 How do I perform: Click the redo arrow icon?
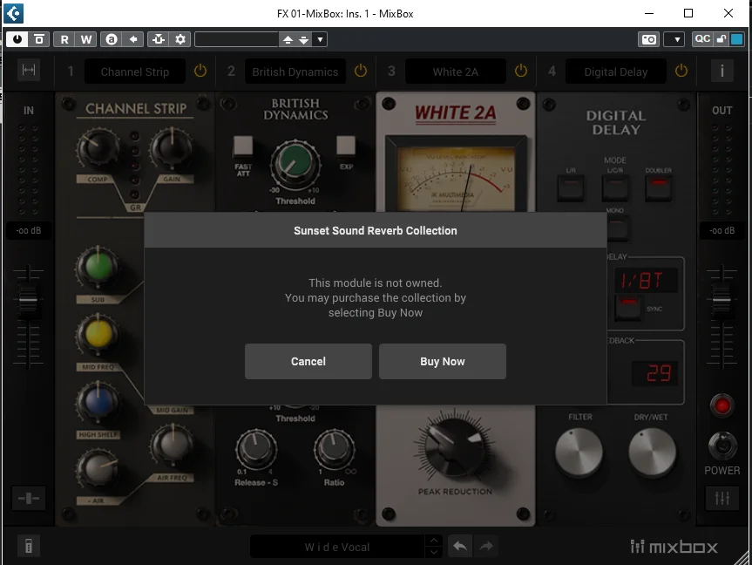pos(486,547)
